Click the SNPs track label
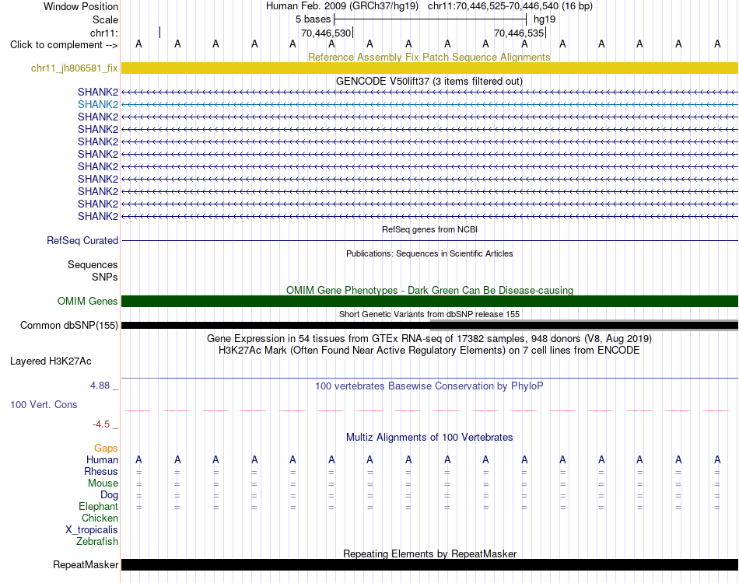This screenshot has width=739, height=583. tap(105, 277)
